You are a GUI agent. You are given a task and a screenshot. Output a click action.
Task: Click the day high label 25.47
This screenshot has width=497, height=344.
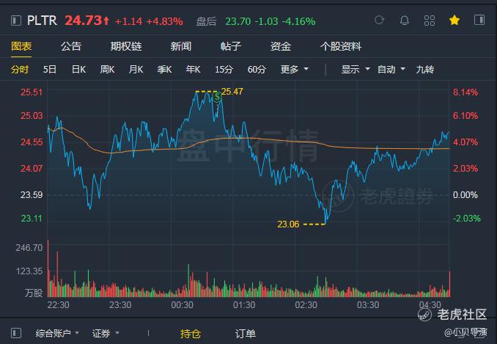pos(232,91)
